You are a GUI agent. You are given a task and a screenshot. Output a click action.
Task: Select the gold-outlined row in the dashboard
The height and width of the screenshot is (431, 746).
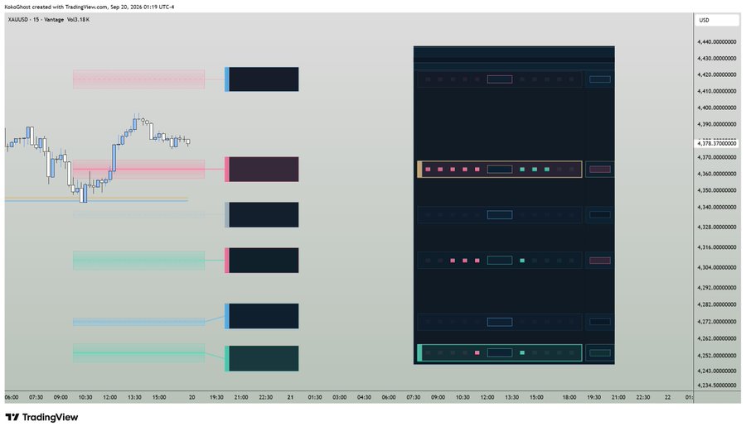(500, 170)
